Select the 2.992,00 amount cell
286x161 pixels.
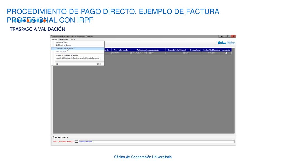177,53
